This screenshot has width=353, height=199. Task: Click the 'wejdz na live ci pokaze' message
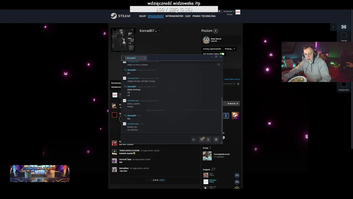tap(138, 65)
